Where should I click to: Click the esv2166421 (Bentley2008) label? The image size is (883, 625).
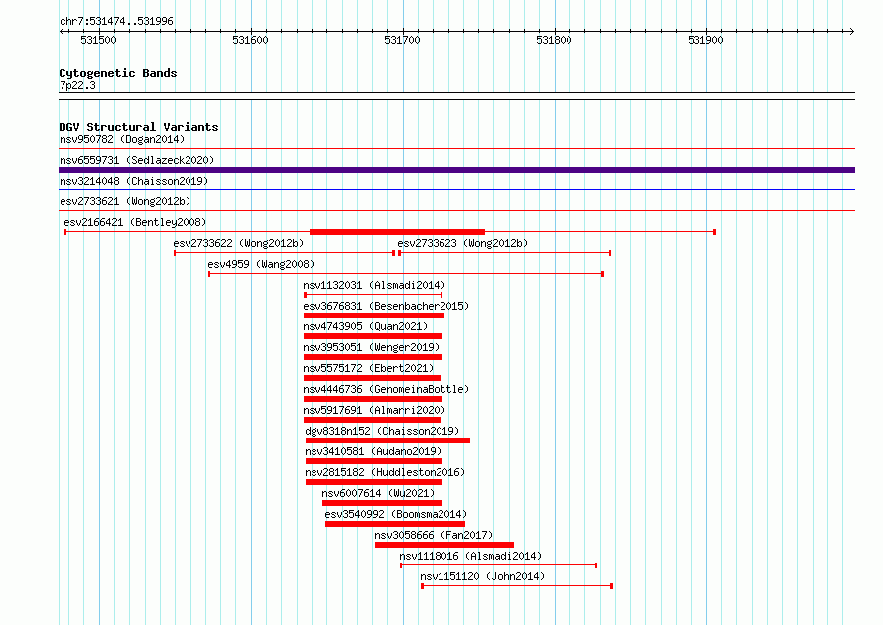click(x=135, y=222)
